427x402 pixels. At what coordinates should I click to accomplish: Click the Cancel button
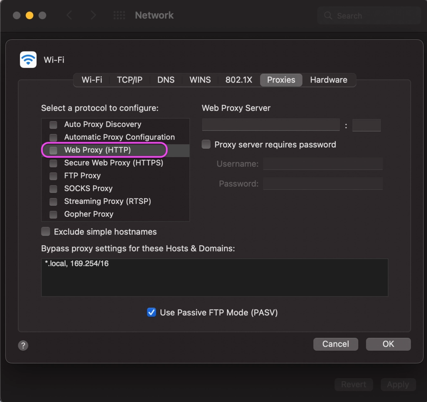coord(335,344)
